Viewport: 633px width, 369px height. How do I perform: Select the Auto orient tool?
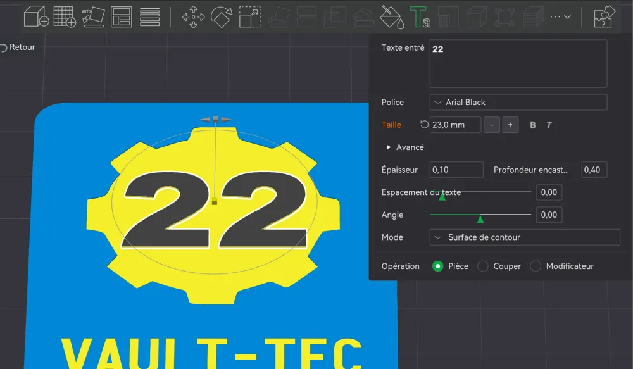pyautogui.click(x=93, y=17)
